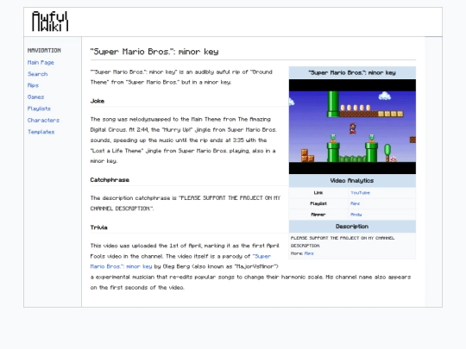Open the Games navigation link
This screenshot has width=466, height=349.
pyautogui.click(x=35, y=97)
